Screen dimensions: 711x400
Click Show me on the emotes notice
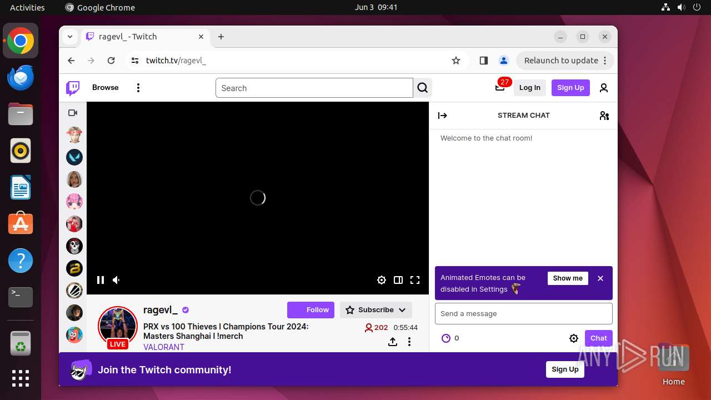[568, 278]
